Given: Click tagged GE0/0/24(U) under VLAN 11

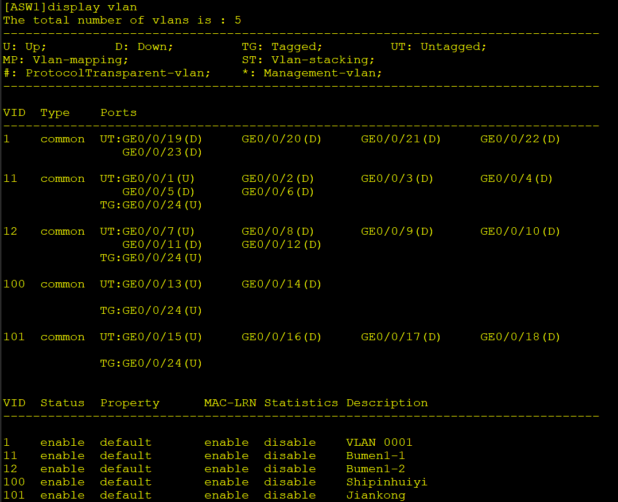Looking at the screenshot, I should coord(162,205).
